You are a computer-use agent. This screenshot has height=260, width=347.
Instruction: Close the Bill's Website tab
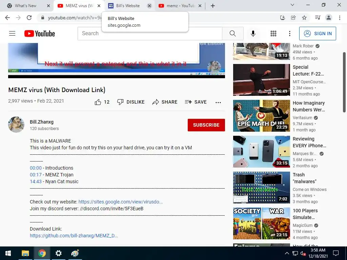coord(149,6)
